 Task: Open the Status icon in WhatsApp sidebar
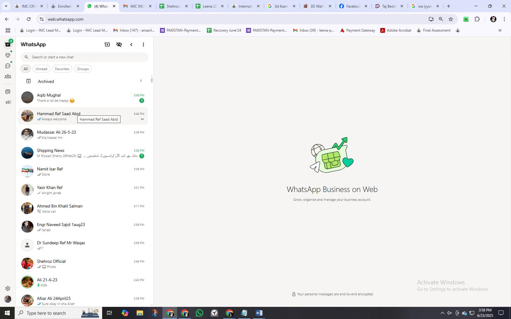pos(8,55)
